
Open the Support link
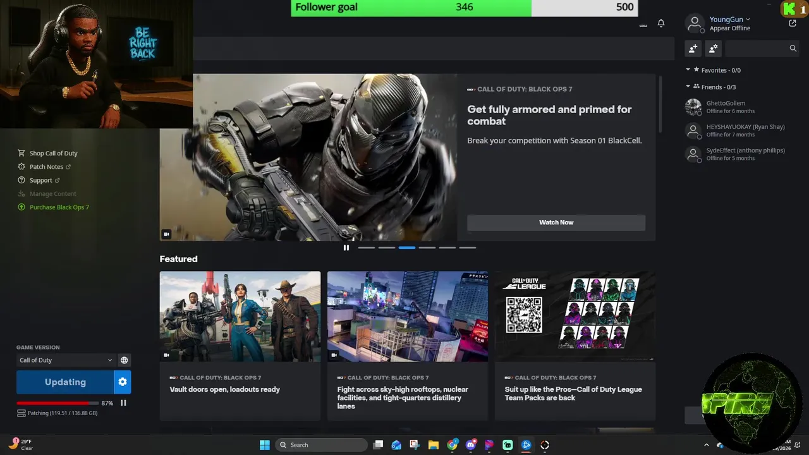[40, 180]
